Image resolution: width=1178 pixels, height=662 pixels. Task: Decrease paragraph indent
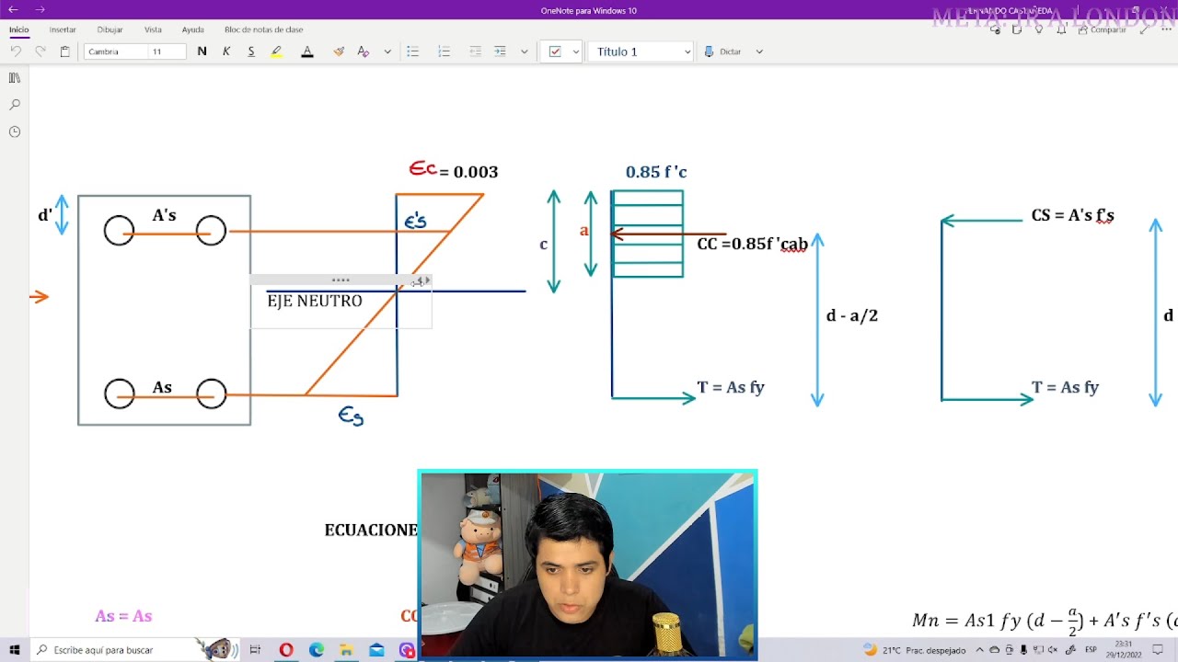point(475,51)
